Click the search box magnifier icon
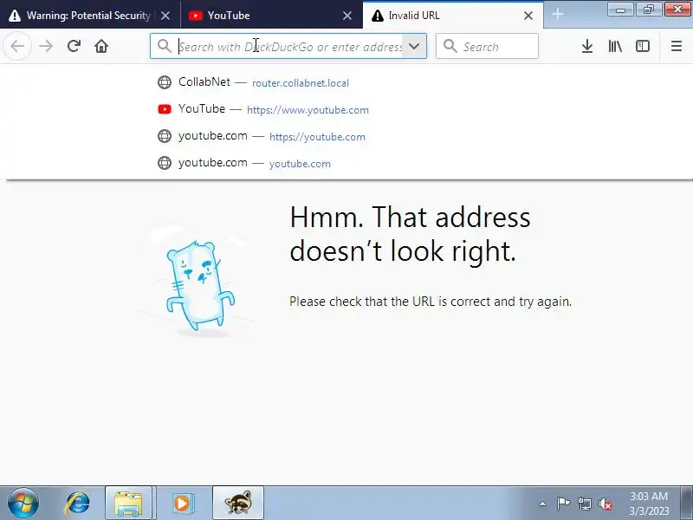Screen dimensions: 693x520 pyautogui.click(x=450, y=46)
